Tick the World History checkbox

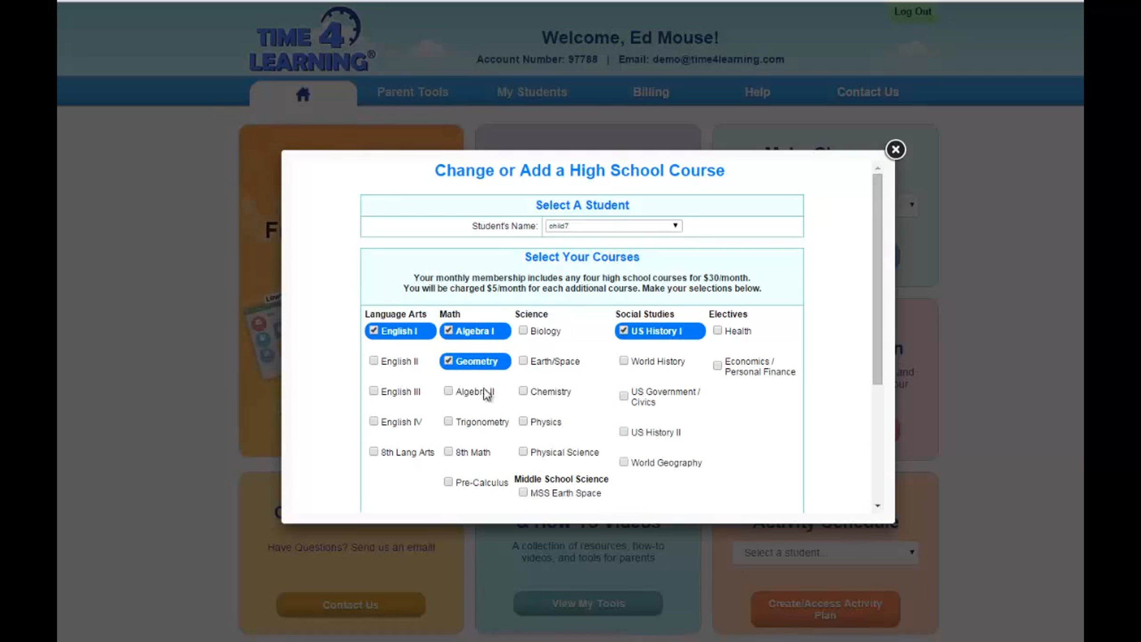click(624, 360)
